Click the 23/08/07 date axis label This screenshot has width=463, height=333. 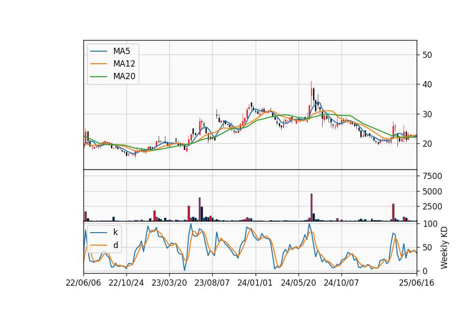(212, 283)
